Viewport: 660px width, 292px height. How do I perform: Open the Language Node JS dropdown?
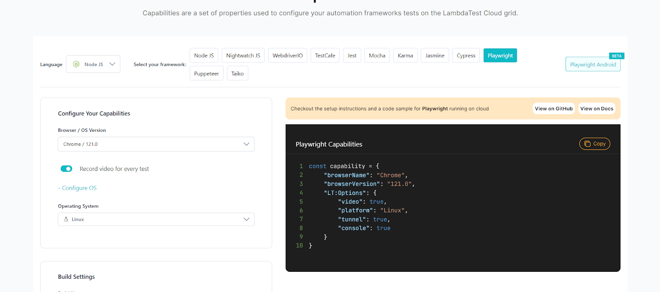click(x=93, y=64)
